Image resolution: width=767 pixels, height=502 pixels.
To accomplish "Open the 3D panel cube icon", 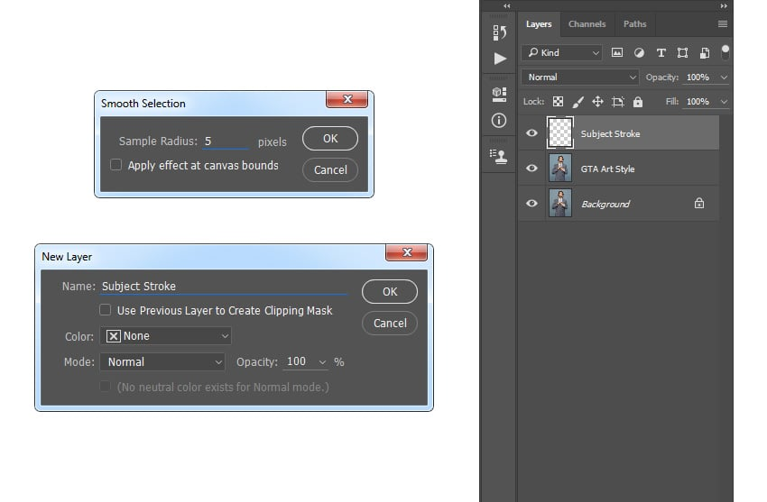I will click(x=499, y=95).
